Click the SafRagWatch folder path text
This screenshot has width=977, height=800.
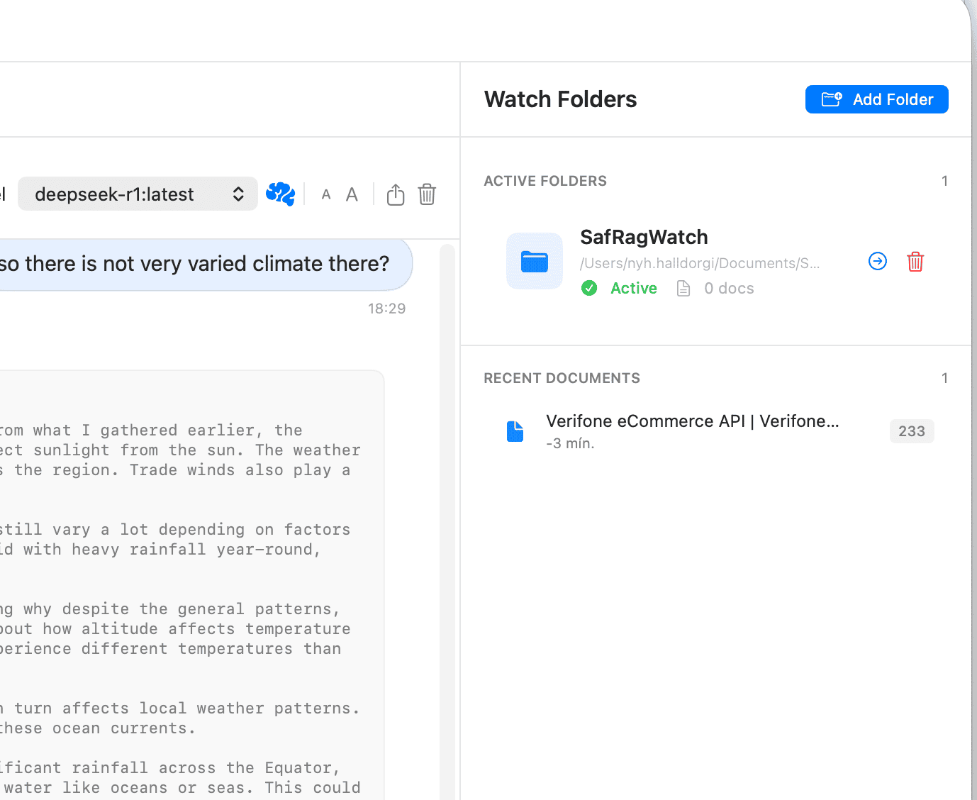(x=699, y=262)
